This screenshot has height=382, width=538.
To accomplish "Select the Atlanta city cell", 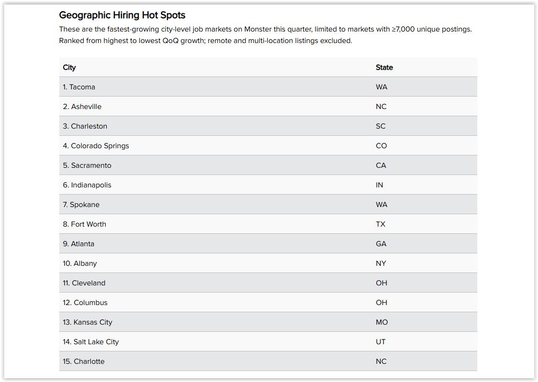I will [78, 244].
